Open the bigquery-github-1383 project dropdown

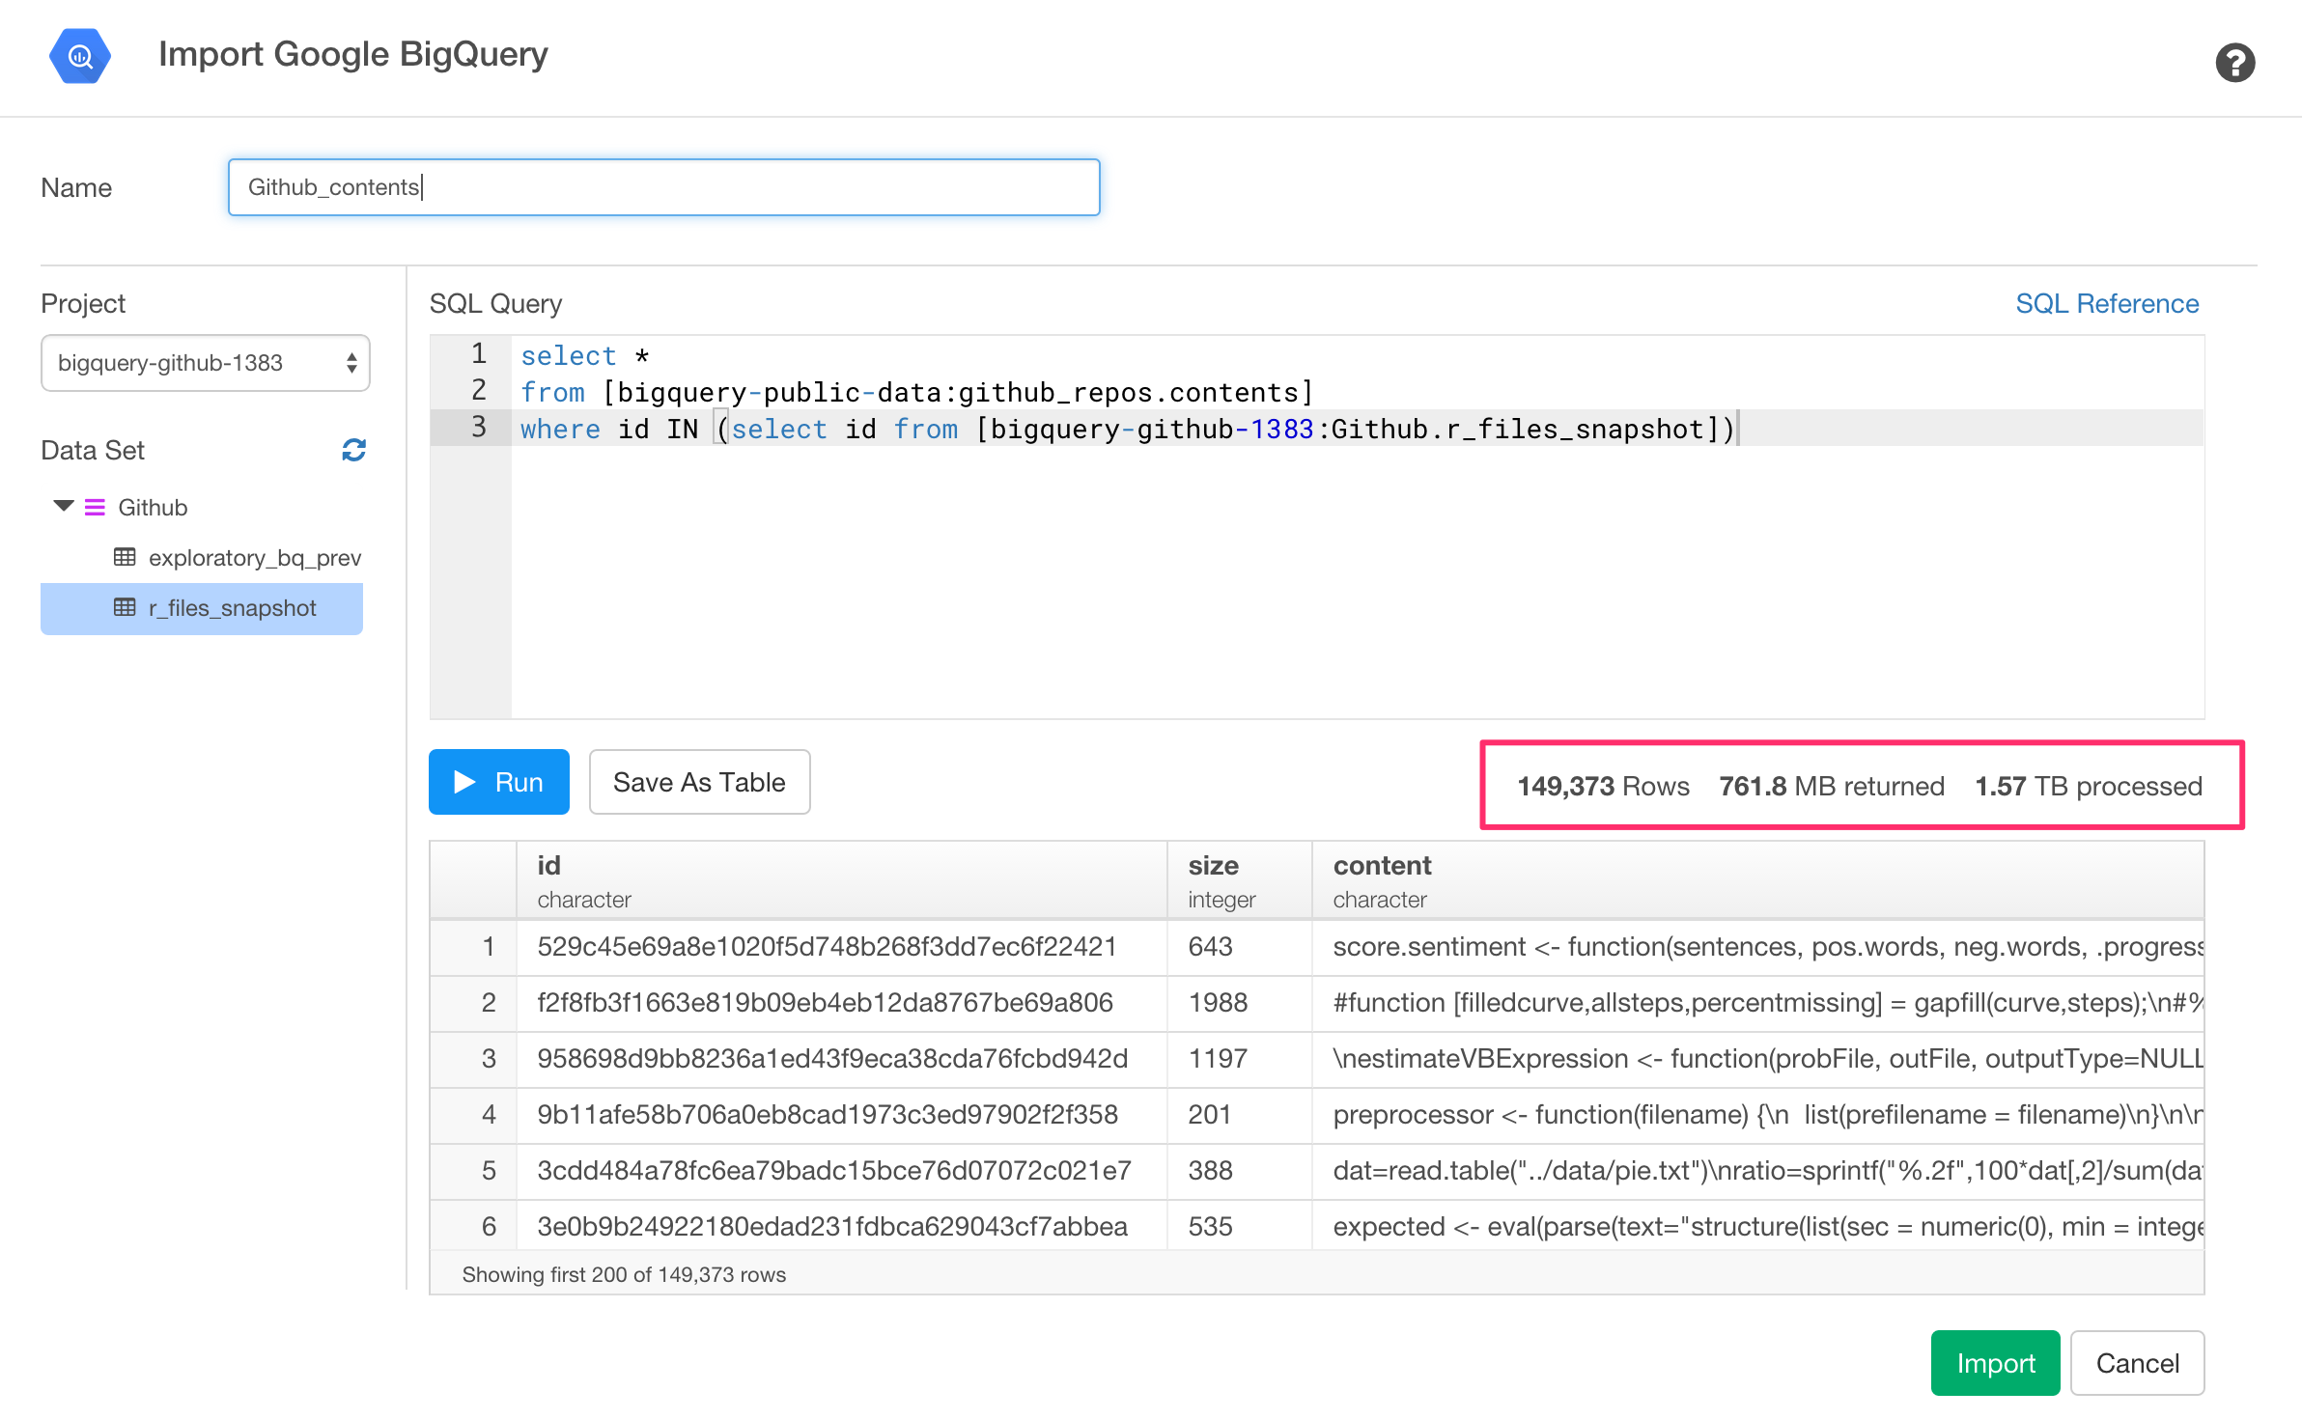pyautogui.click(x=205, y=363)
